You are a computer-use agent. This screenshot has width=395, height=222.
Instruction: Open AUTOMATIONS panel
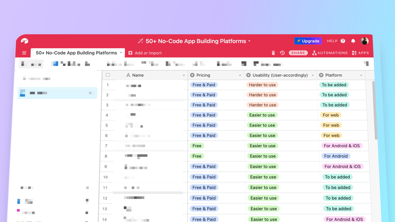330,53
